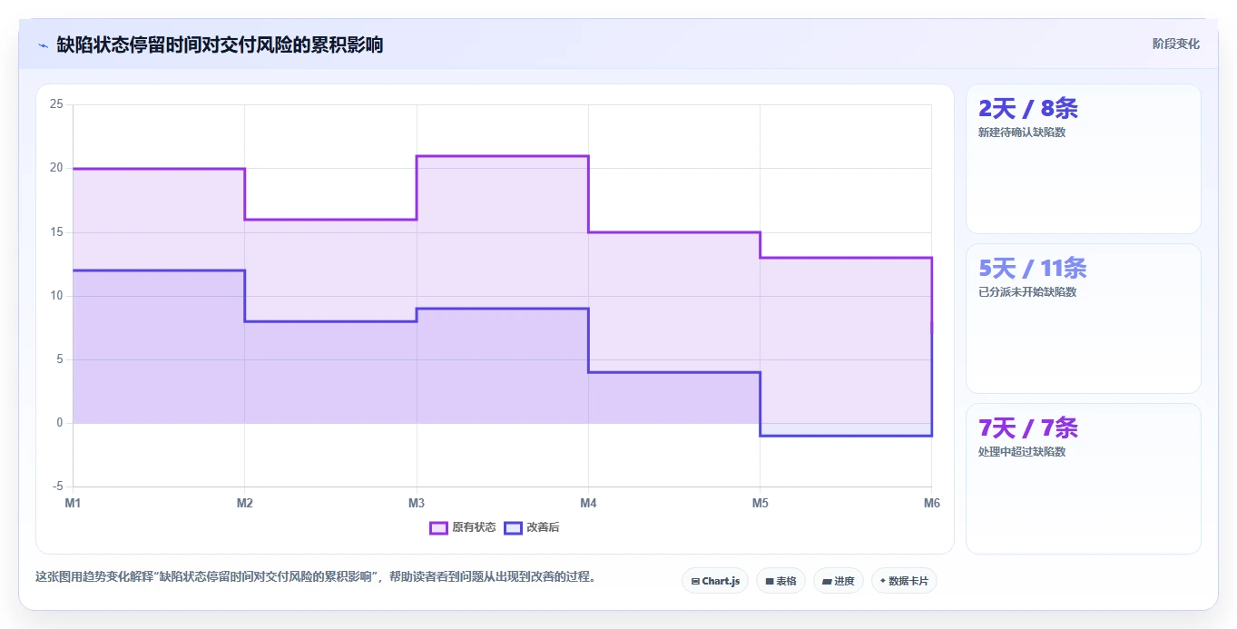
Task: Click the 表格 tag
Action: (x=780, y=581)
